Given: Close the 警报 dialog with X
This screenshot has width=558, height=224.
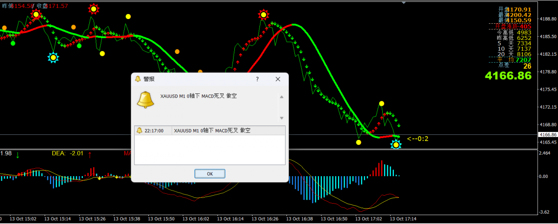Looking at the screenshot, I should click(x=278, y=79).
